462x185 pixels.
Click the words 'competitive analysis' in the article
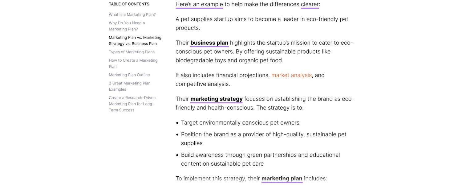click(x=202, y=84)
